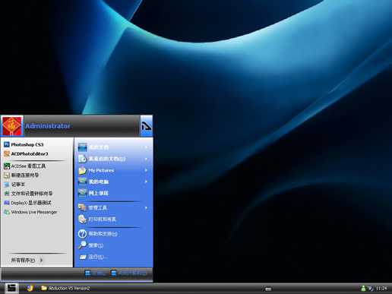Click the 所有程序(P) All Programs arrow
392x294 pixels.
(42, 260)
